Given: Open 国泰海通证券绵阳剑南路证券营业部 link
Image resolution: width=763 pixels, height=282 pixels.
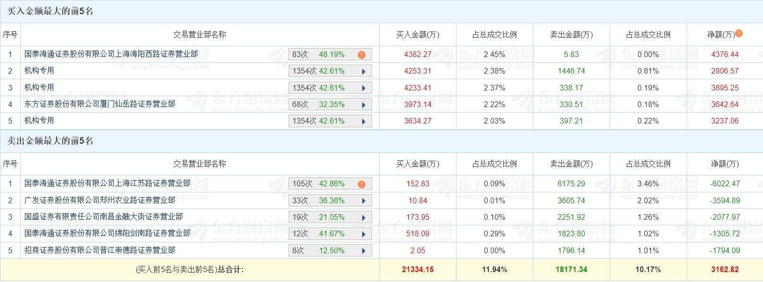Looking at the screenshot, I should [x=107, y=233].
